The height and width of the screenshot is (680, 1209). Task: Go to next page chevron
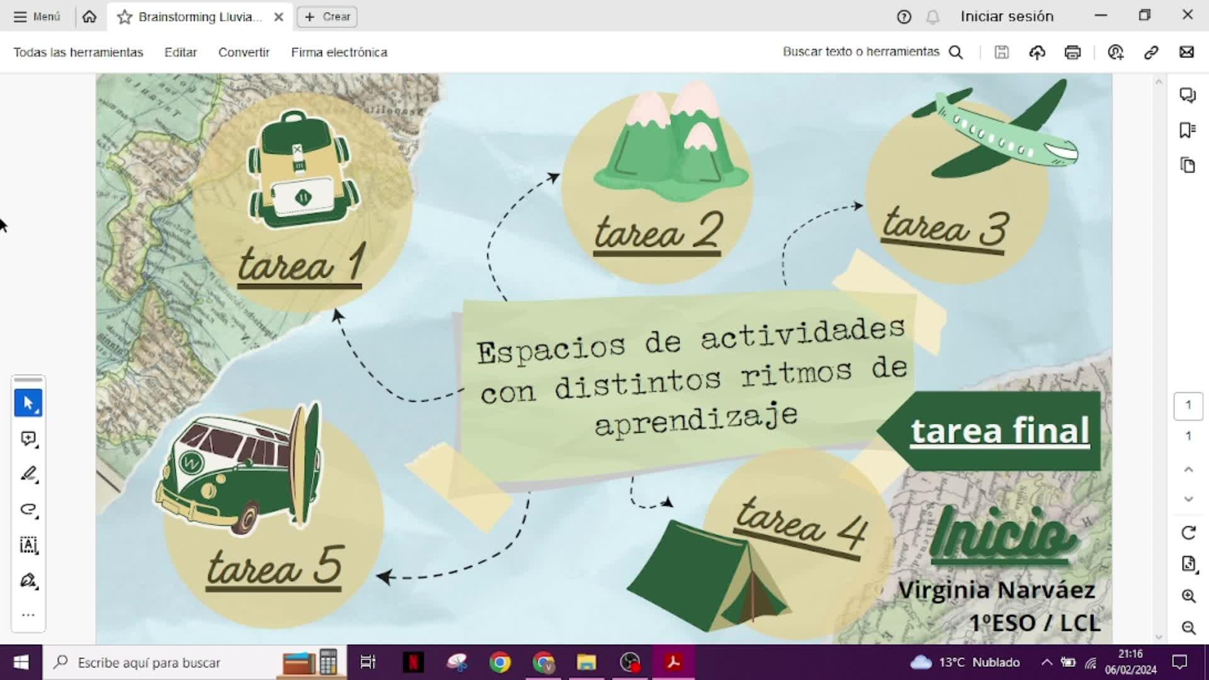point(1188,499)
